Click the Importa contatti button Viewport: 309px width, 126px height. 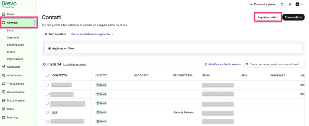coord(268,17)
